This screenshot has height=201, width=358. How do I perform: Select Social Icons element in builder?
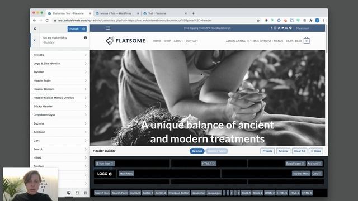pyautogui.click(x=295, y=164)
